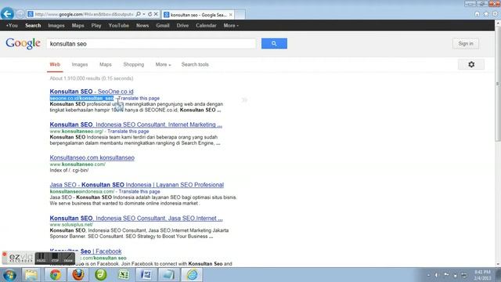Switch to the 'Shopping' results tab
The width and height of the screenshot is (501, 282).
[x=134, y=64]
